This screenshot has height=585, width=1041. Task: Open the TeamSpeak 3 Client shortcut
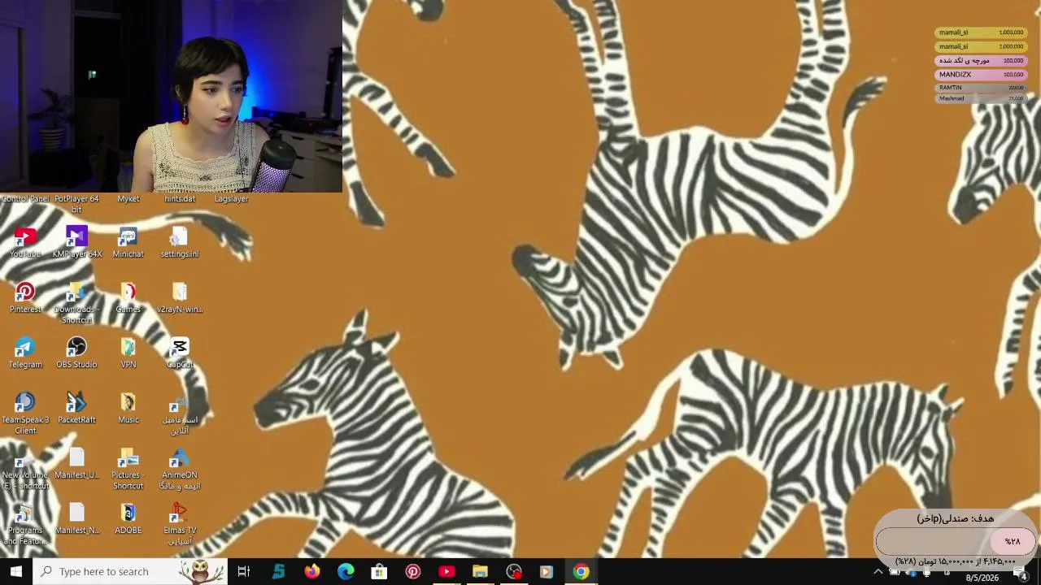click(25, 414)
